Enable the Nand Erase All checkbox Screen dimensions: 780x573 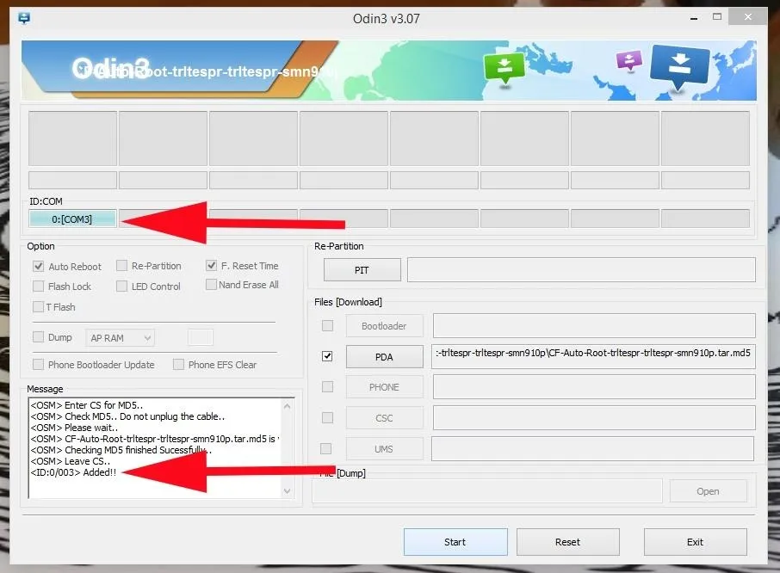(212, 284)
